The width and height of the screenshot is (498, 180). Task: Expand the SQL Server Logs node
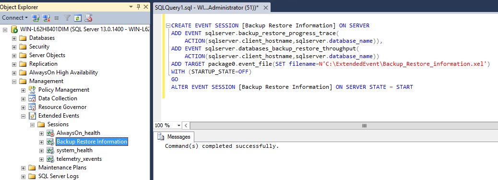23,176
